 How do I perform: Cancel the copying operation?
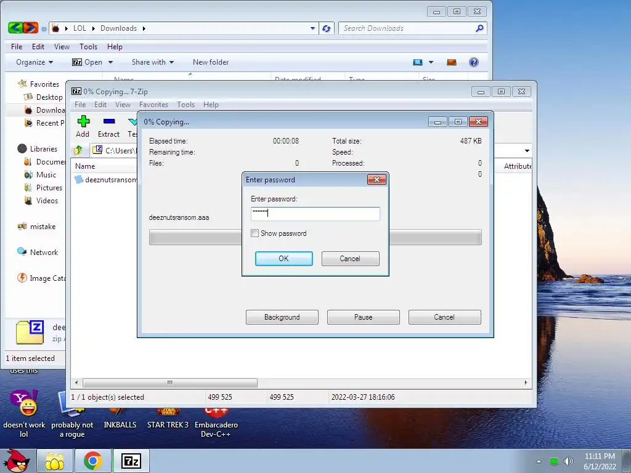click(444, 317)
